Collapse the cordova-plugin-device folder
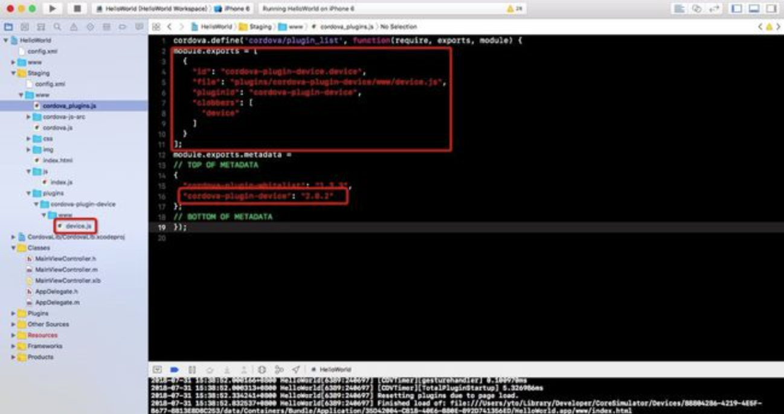This screenshot has width=784, height=414. tap(36, 204)
